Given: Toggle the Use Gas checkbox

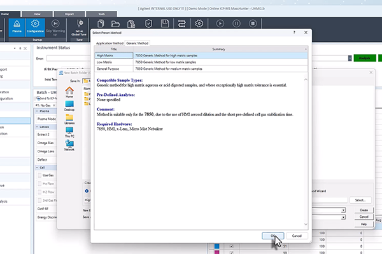Looking at the screenshot, I should pos(39,175).
